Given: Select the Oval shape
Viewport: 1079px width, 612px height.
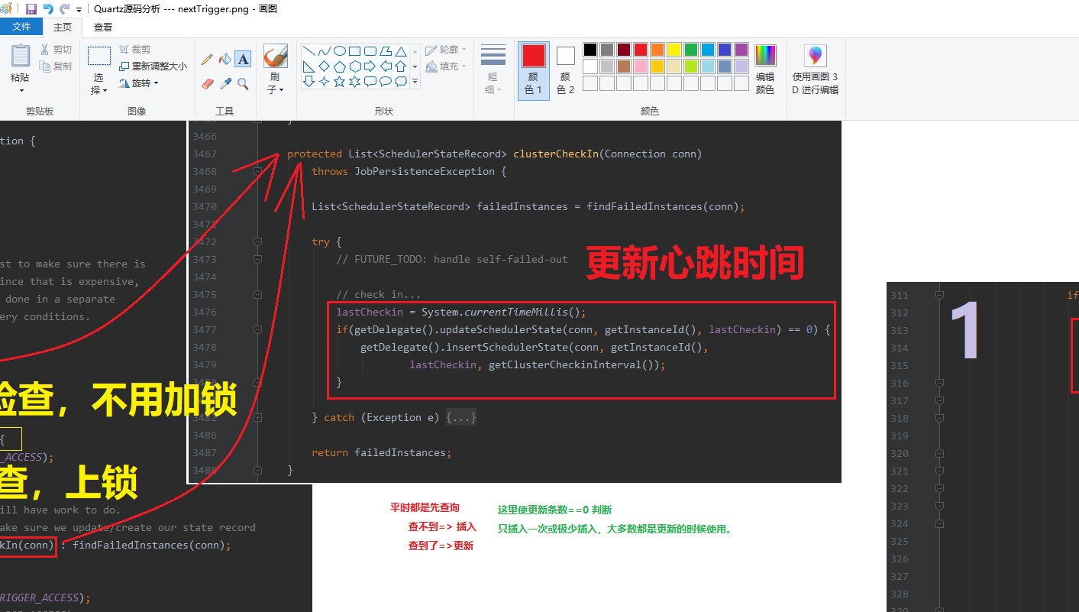Looking at the screenshot, I should tap(340, 51).
